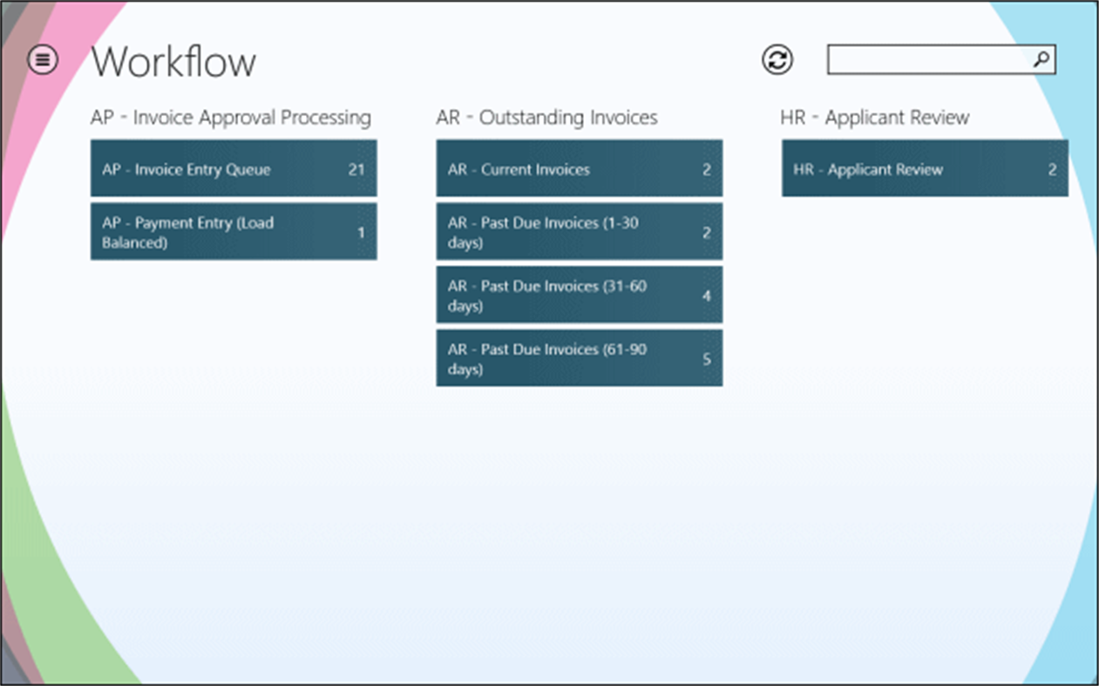Open the AP - Payment Entry (Load Balanced) tile
The height and width of the screenshot is (686, 1099).
(x=234, y=232)
